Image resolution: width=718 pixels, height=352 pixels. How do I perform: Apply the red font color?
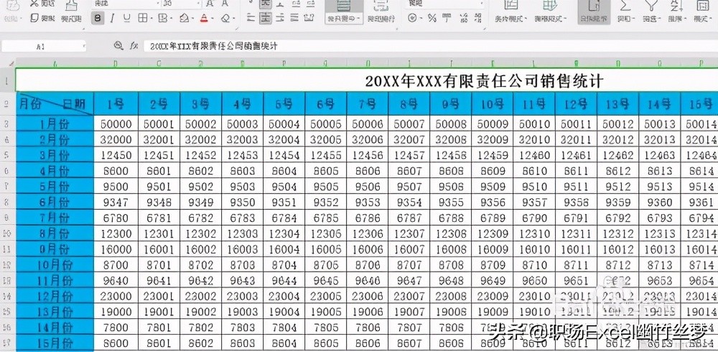[204, 18]
